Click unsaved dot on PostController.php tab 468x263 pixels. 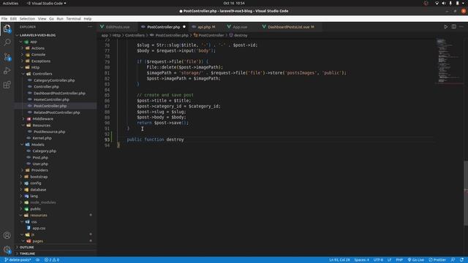(184, 27)
